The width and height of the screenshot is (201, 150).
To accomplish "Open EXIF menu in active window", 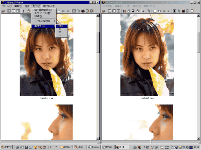I will [27, 6].
